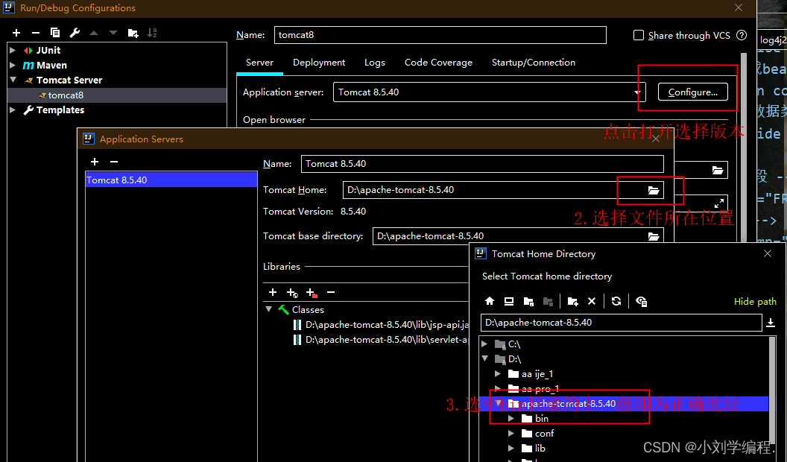Screen dimensions: 787x462
Task: Click the file tree vertical scrollbar
Action: pos(772,391)
